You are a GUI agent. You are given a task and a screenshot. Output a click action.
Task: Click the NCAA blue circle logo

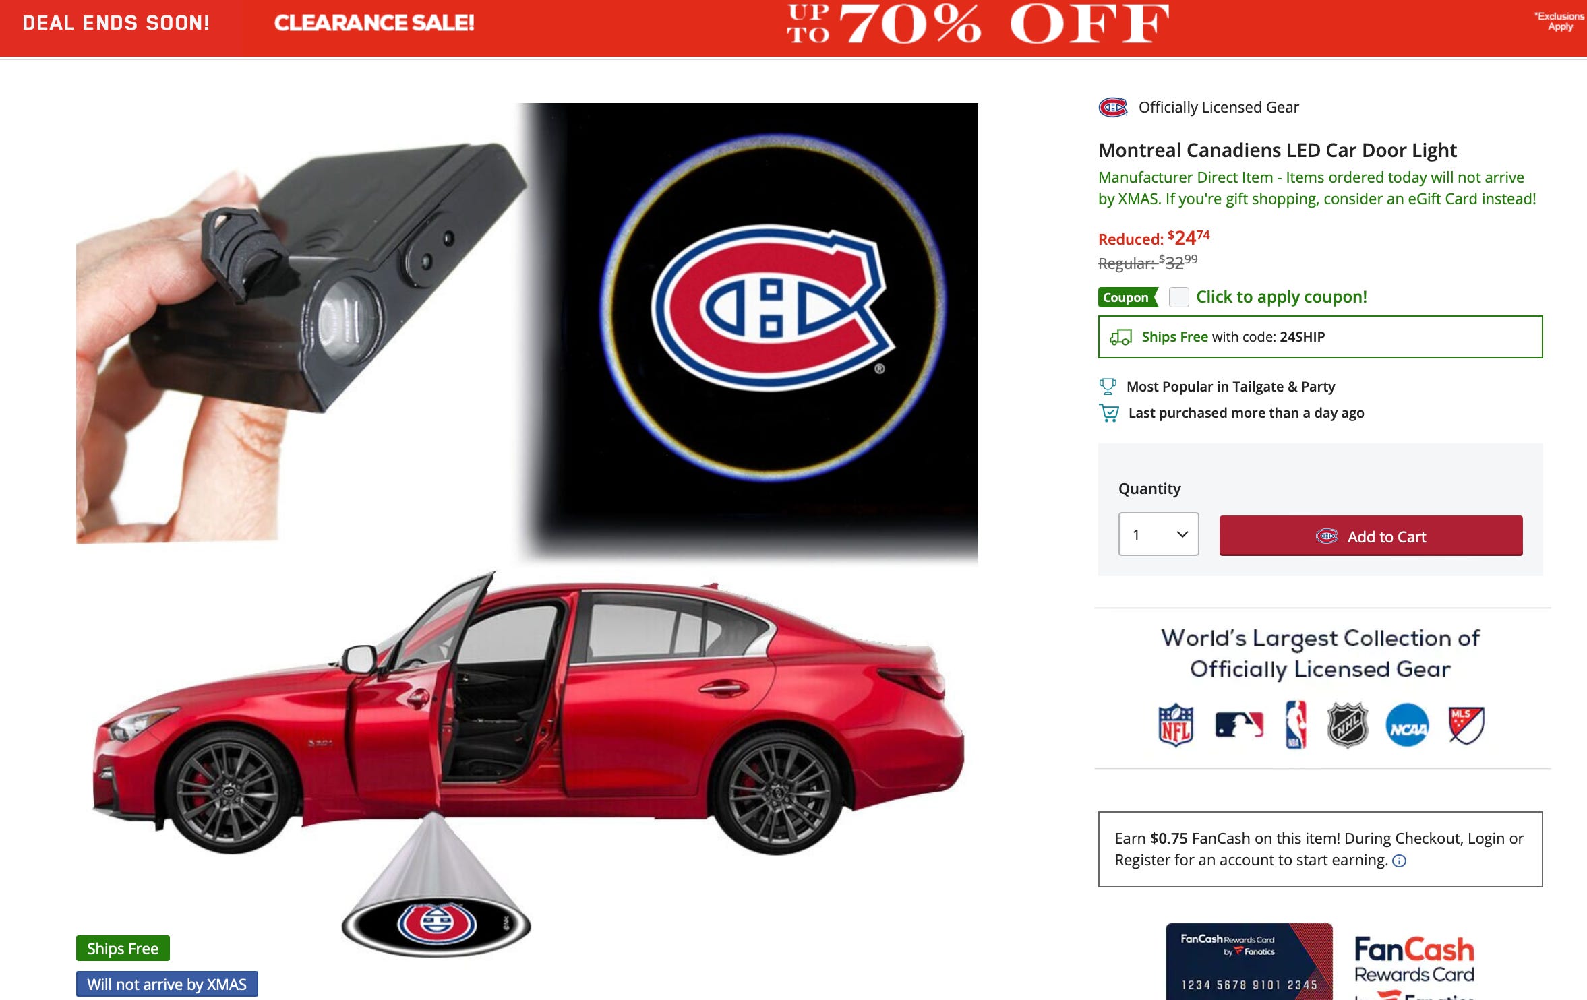1407,725
